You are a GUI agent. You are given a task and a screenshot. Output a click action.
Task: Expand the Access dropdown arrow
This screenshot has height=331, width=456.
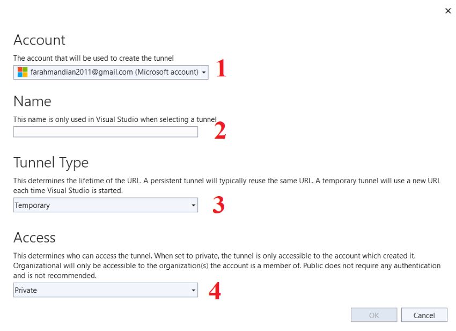click(x=193, y=290)
